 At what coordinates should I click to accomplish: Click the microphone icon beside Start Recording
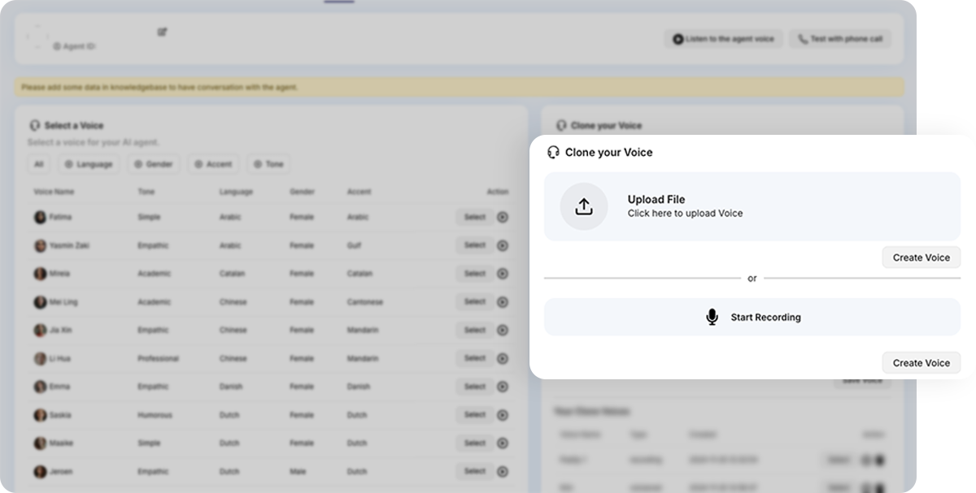(712, 318)
